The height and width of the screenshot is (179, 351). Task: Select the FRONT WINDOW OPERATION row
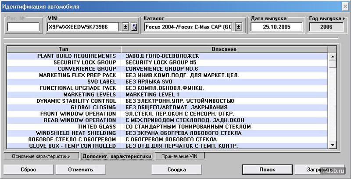click(167, 114)
